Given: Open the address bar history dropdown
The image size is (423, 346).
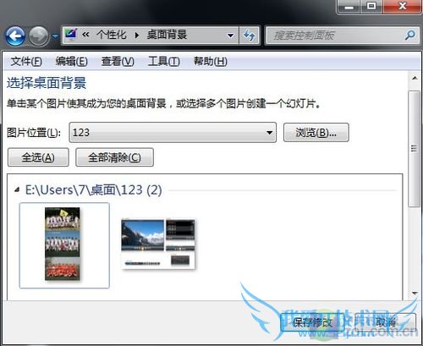Looking at the screenshot, I should click(x=230, y=36).
